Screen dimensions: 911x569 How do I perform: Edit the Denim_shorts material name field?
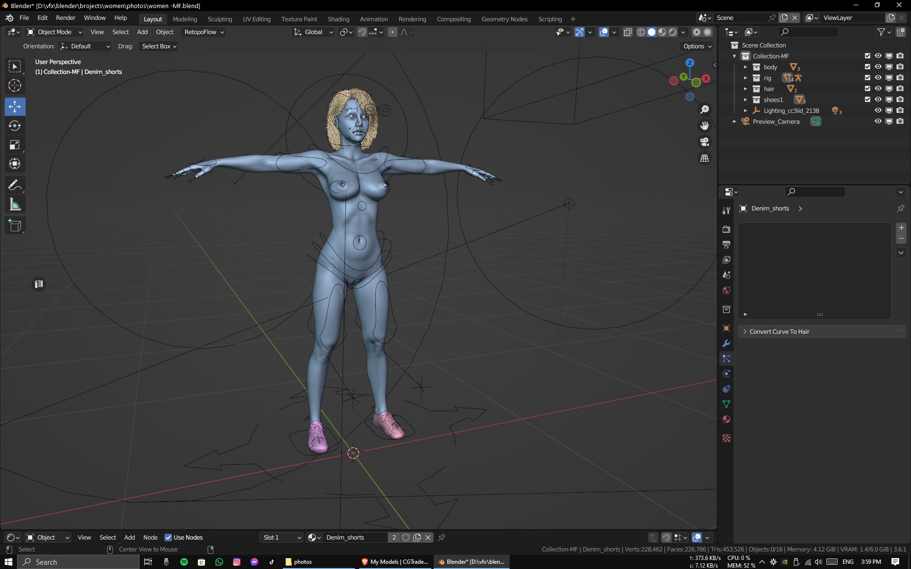(x=355, y=537)
